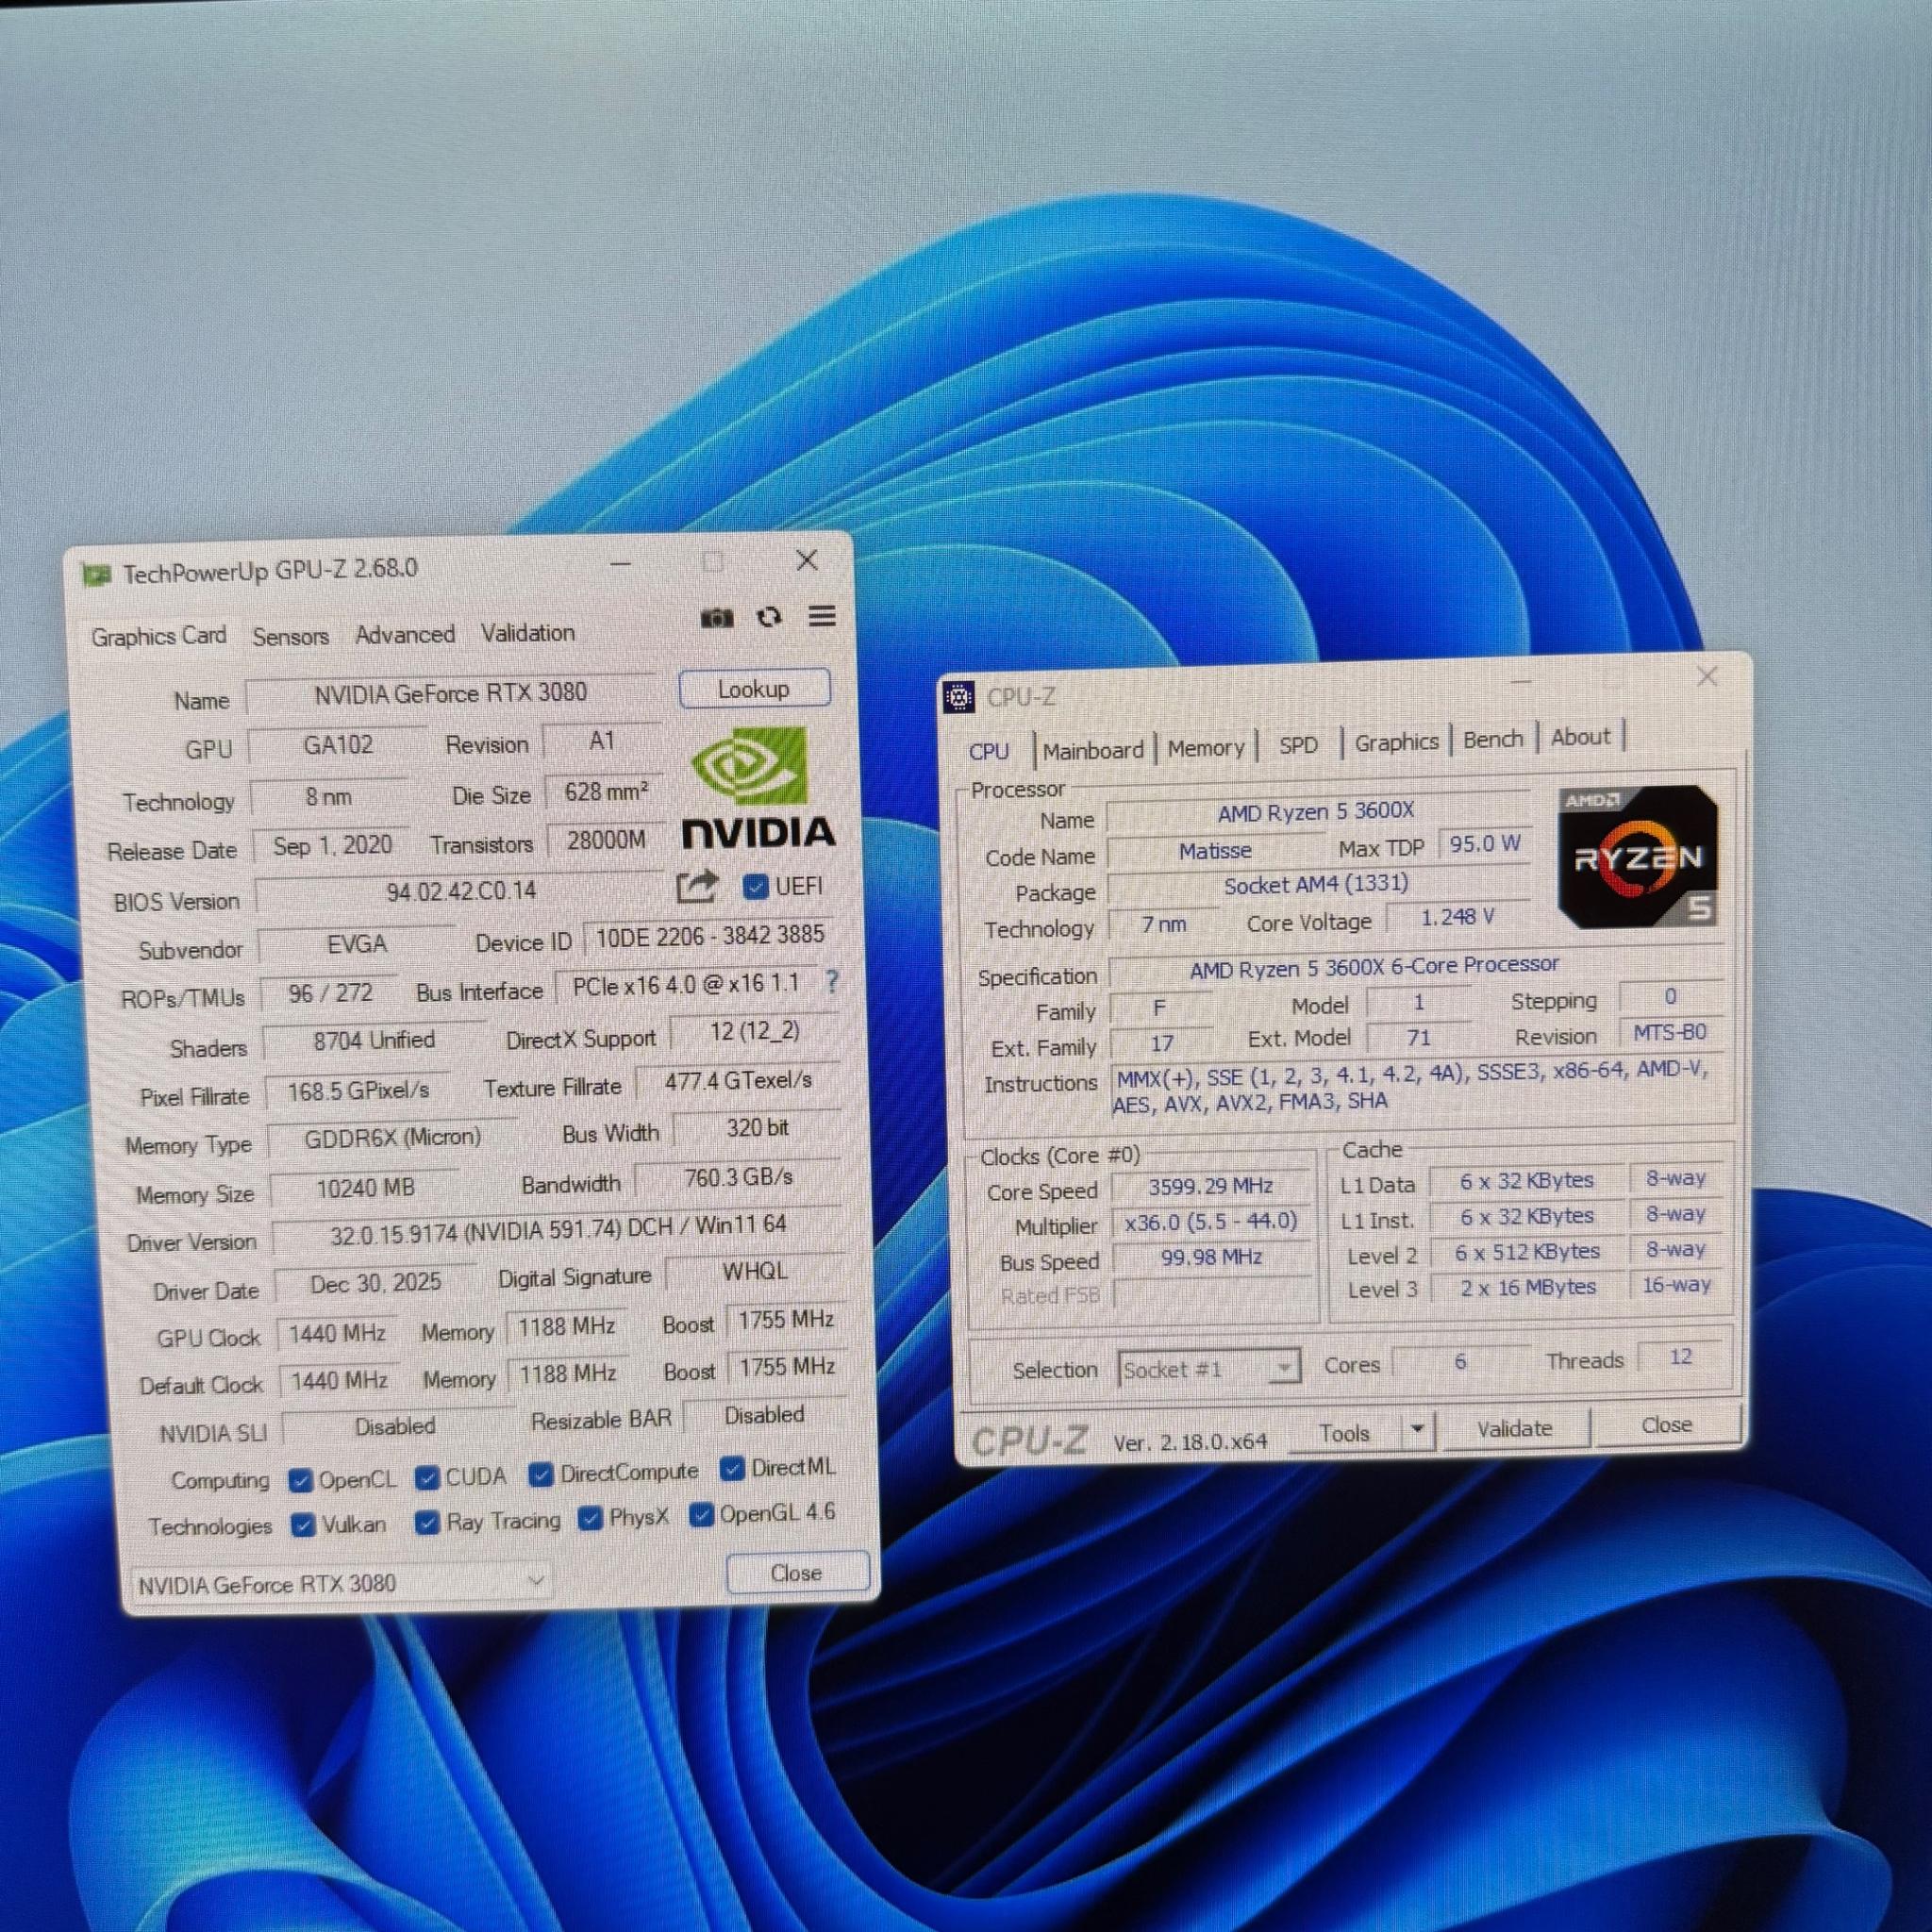Open the CPU-Z Graphics tab

1396,742
